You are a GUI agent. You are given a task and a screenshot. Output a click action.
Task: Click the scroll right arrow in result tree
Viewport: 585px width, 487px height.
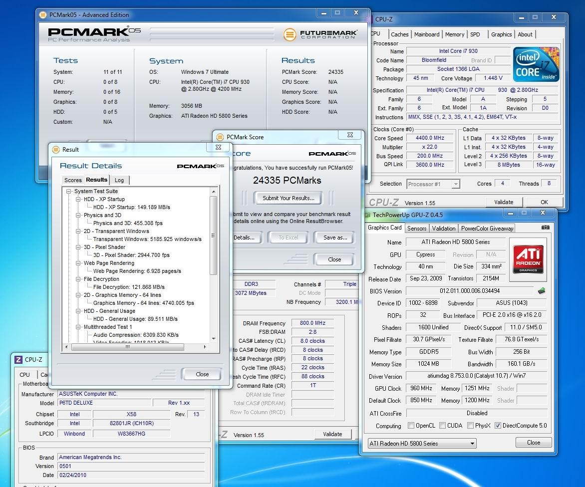tap(205, 347)
